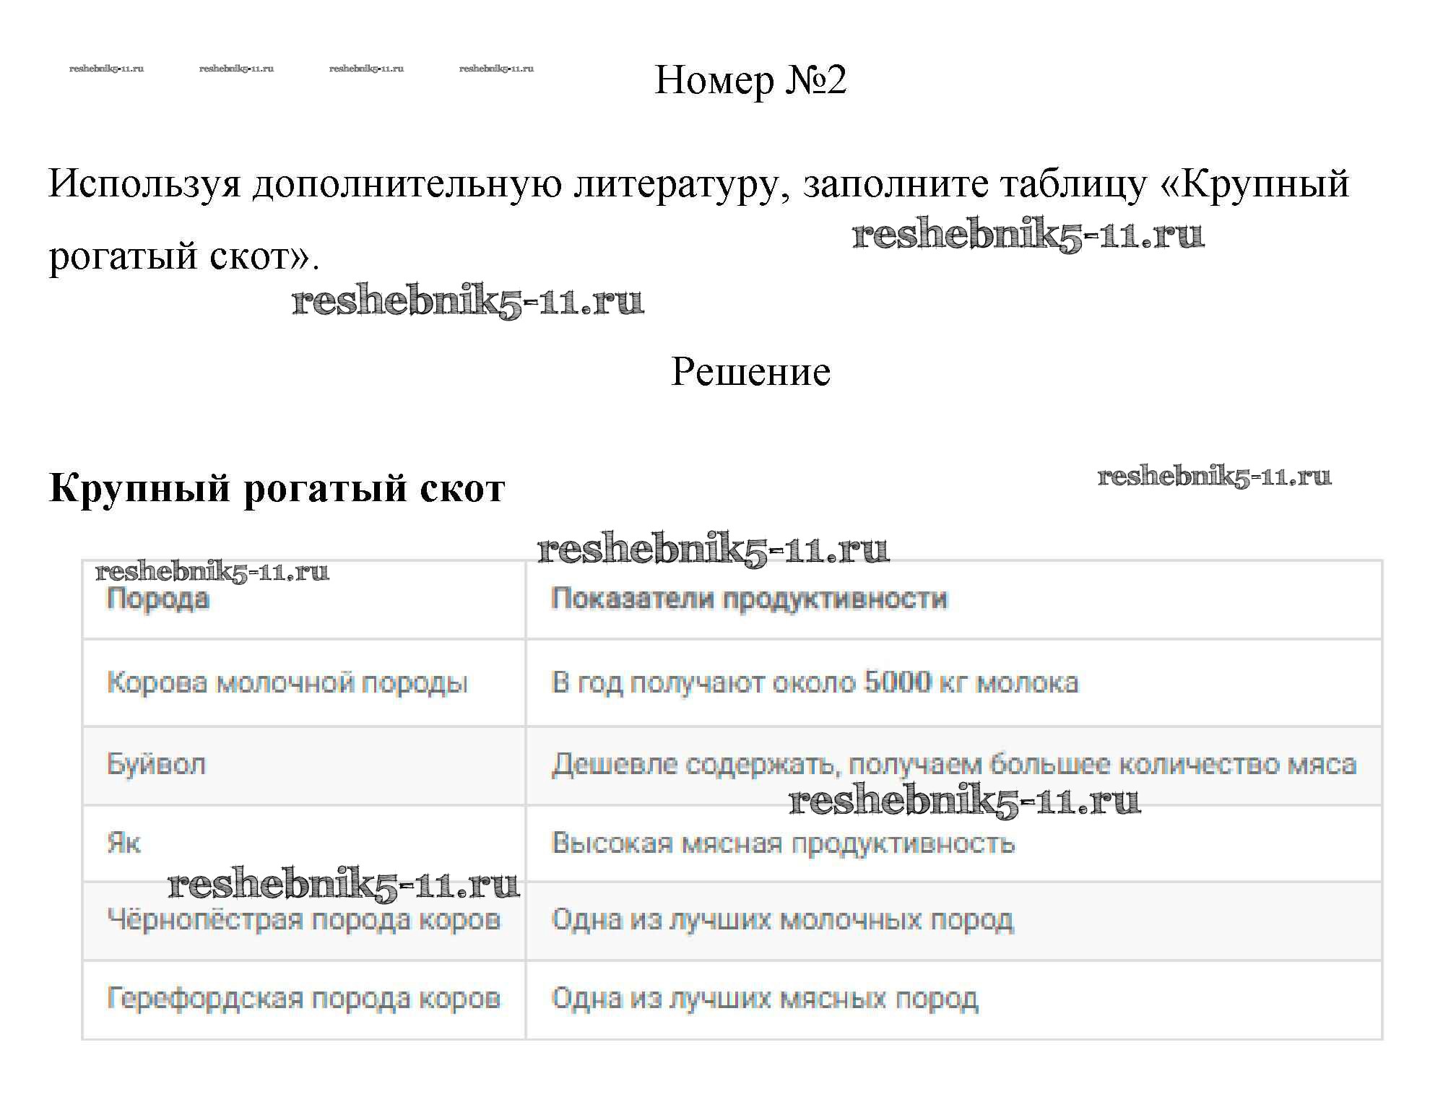Click the reshebnik5-11.ru watermark right of 'рогатый скот»'
Screen dimensions: 1430x1115
click(x=1028, y=235)
